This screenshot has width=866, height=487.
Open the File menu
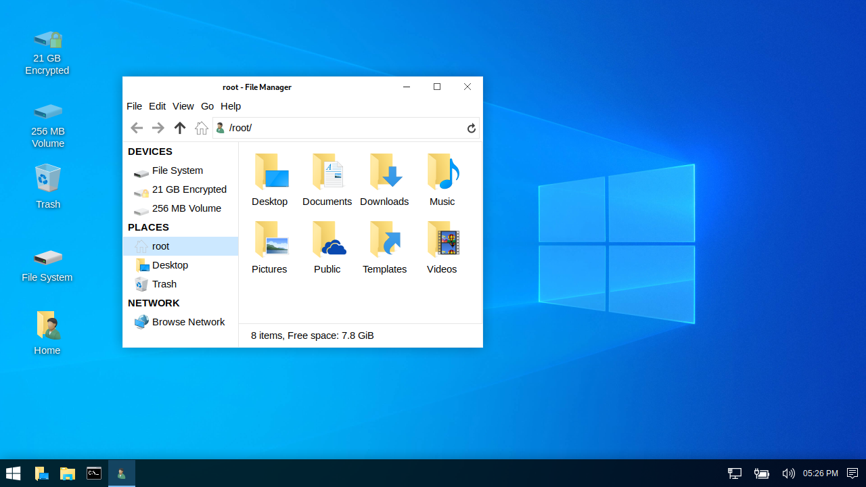[134, 106]
